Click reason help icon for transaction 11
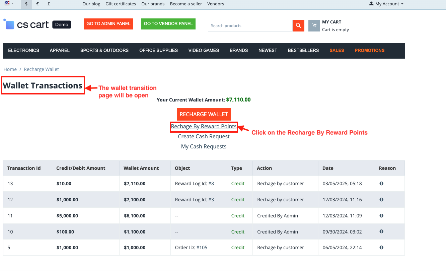 click(381, 216)
